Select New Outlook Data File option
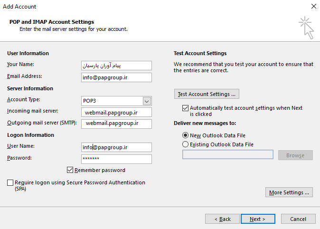 coord(185,135)
